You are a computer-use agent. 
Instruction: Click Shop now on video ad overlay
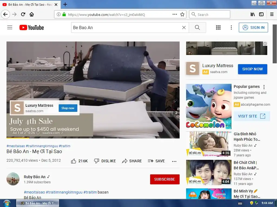click(x=68, y=108)
